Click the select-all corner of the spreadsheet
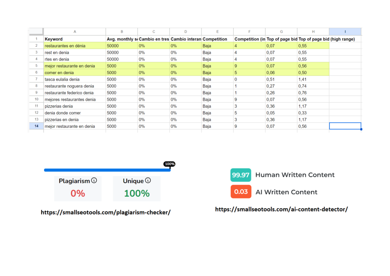 tap(36, 32)
